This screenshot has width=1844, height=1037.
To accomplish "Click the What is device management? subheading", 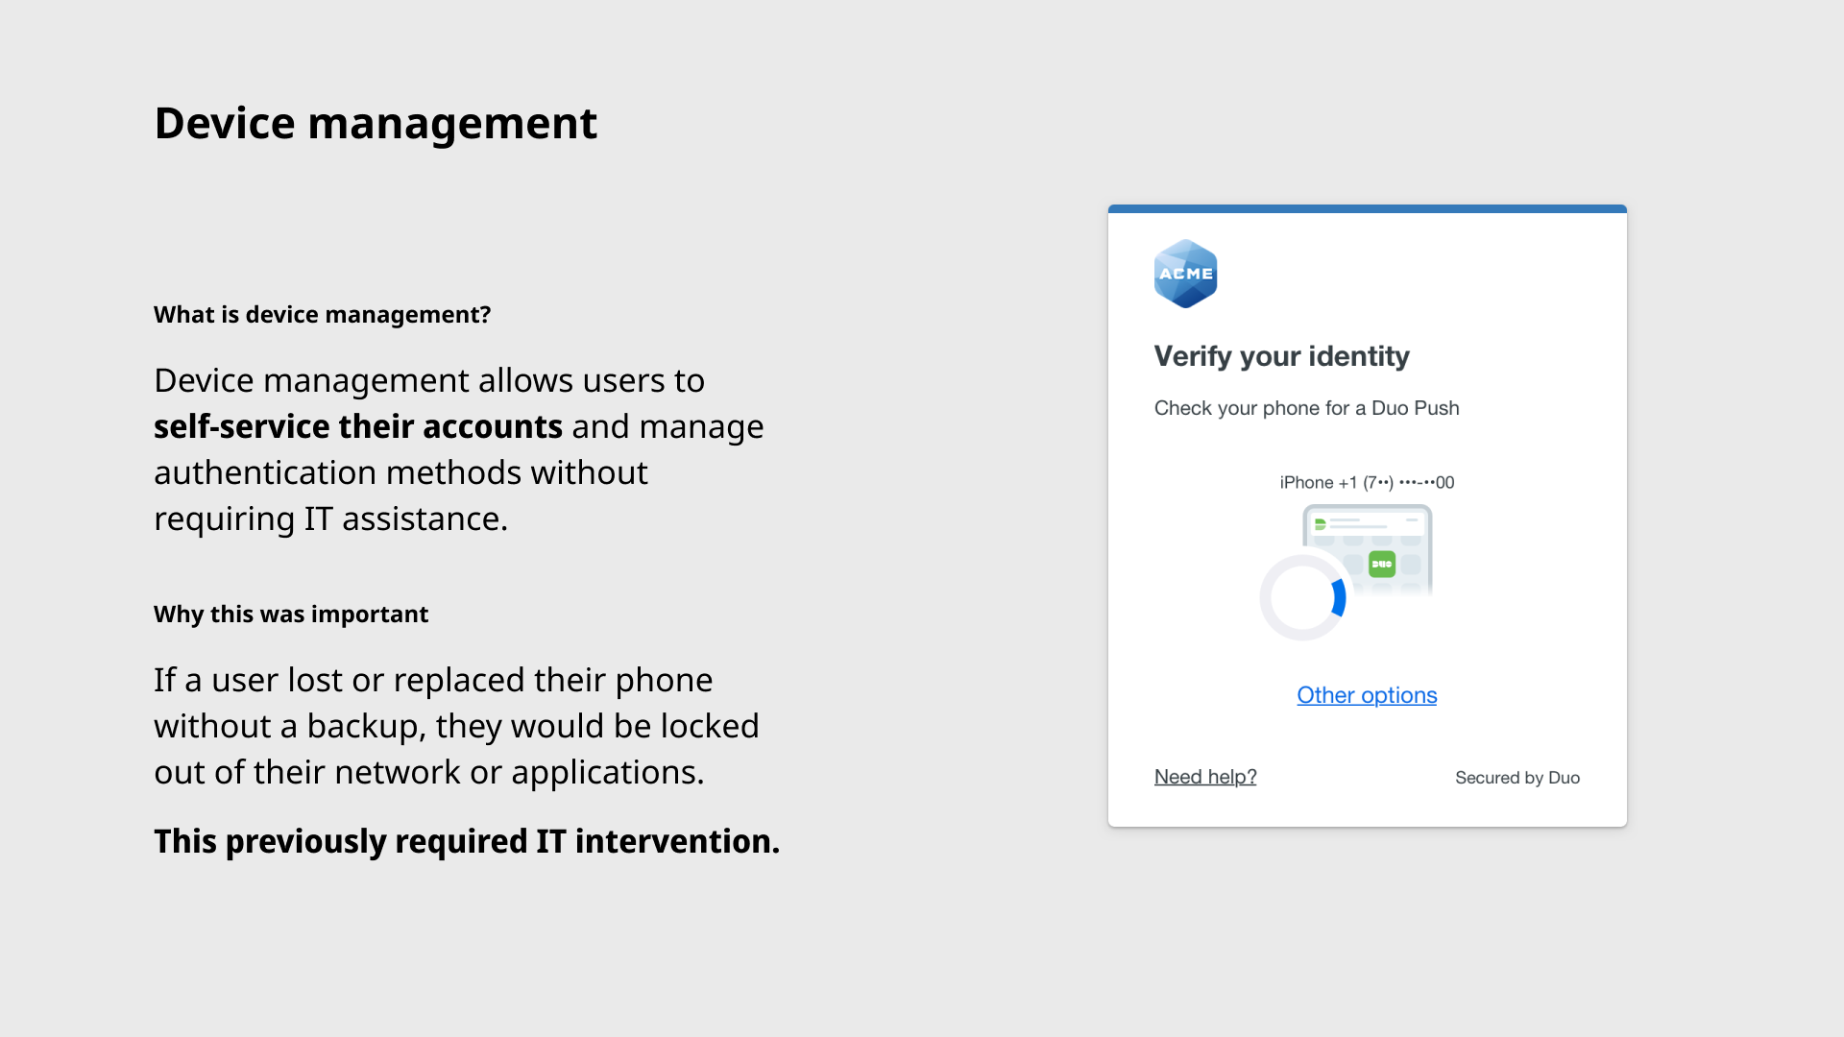I will [x=322, y=315].
